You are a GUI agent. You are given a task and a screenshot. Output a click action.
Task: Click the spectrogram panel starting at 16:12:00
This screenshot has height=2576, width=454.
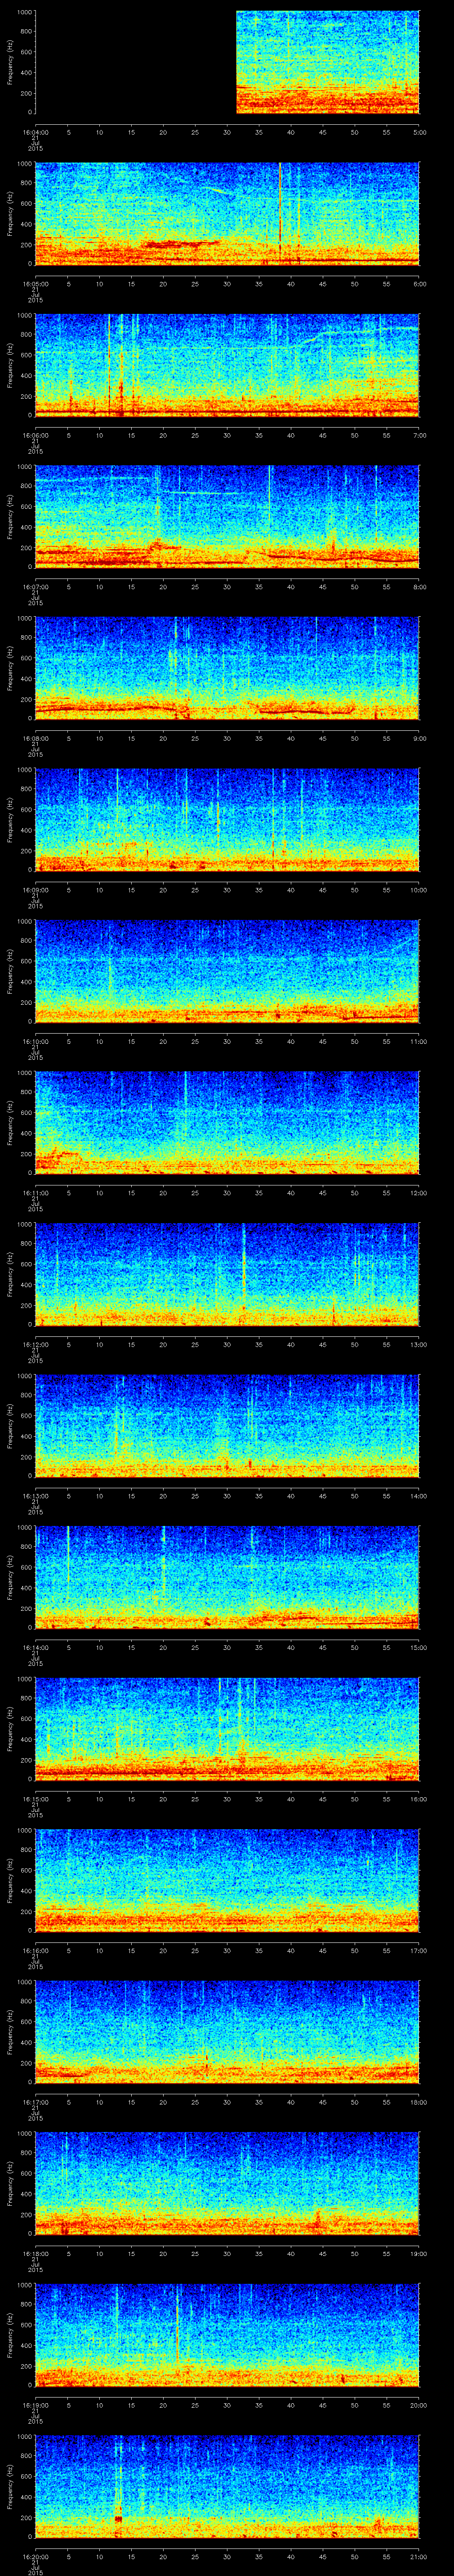(227, 1274)
